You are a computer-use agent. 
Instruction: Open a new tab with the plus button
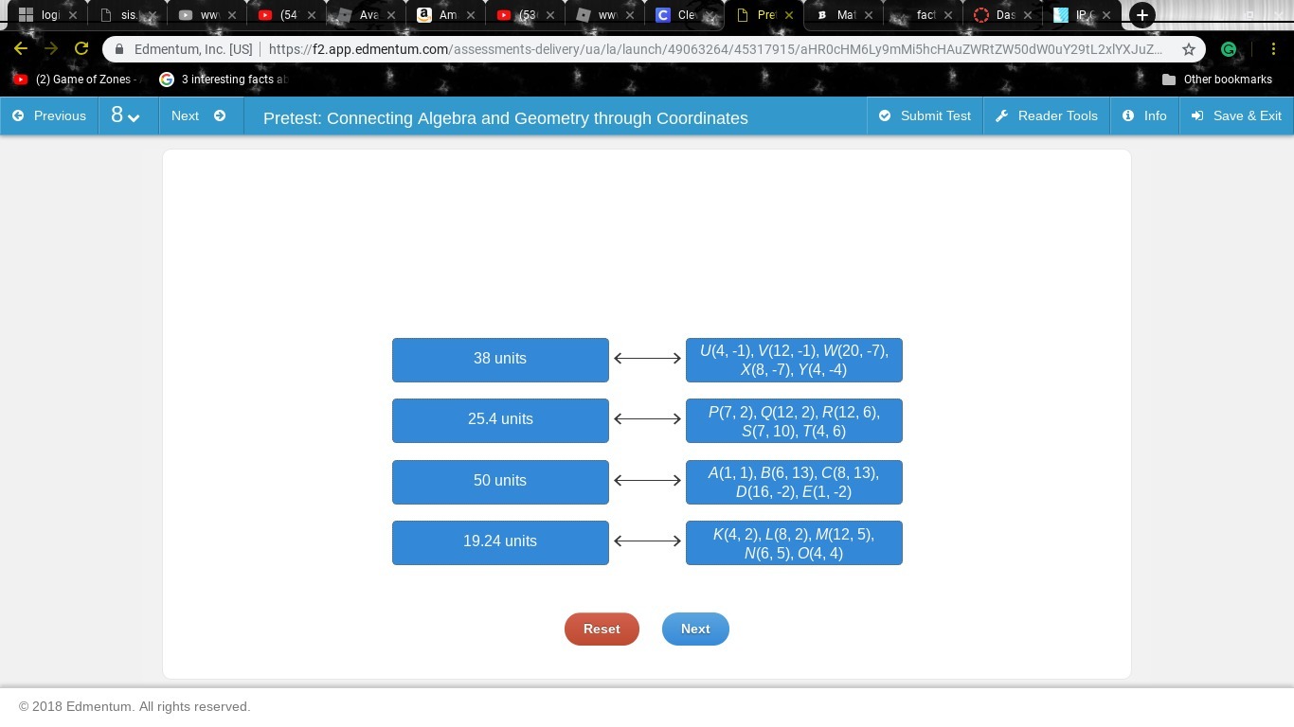pyautogui.click(x=1142, y=15)
